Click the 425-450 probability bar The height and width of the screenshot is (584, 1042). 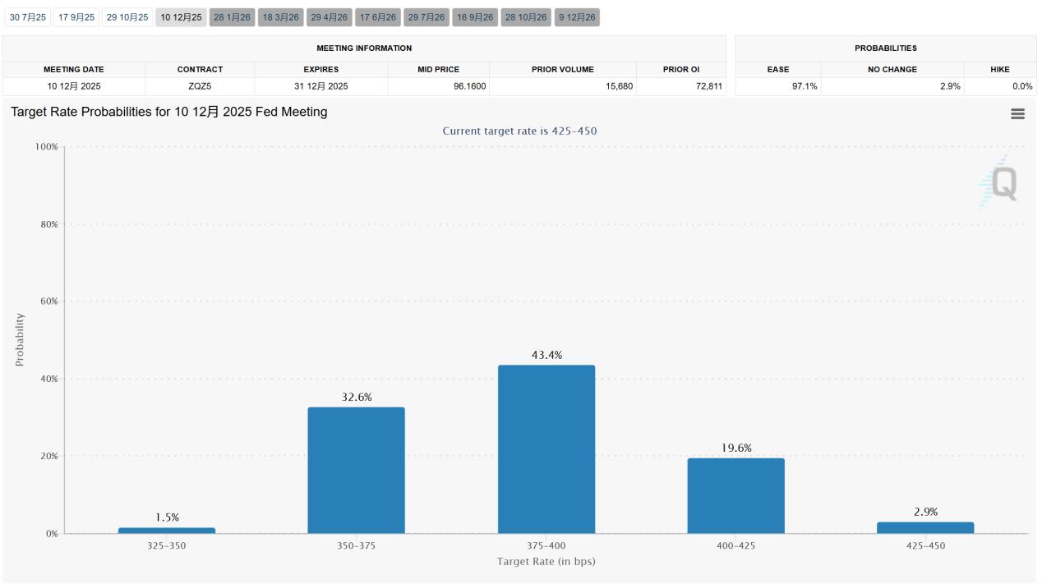point(925,528)
